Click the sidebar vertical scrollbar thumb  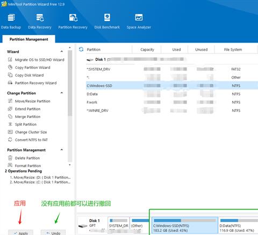tap(70, 83)
